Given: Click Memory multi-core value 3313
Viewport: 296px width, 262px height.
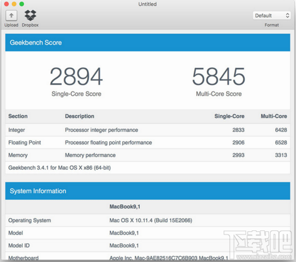Looking at the screenshot, I should [x=281, y=155].
